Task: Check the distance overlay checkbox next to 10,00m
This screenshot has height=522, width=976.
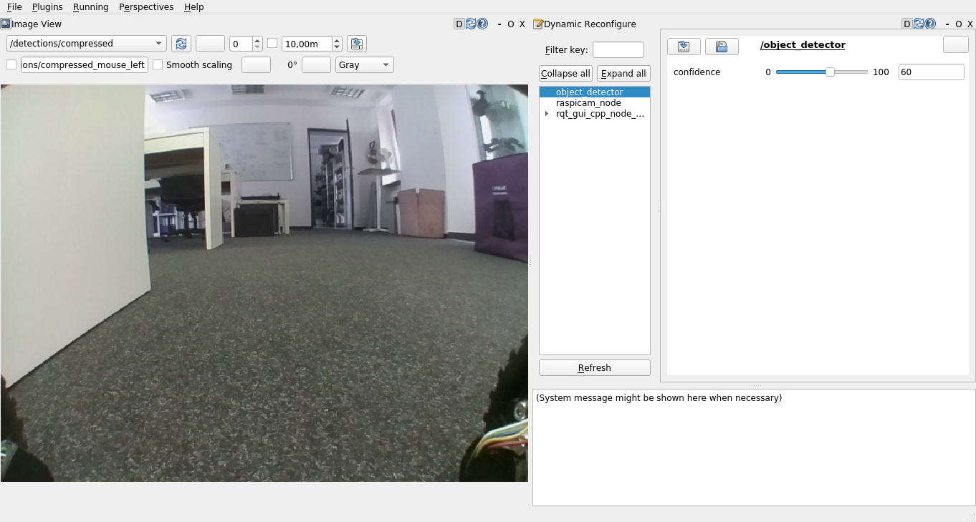Action: pos(272,43)
